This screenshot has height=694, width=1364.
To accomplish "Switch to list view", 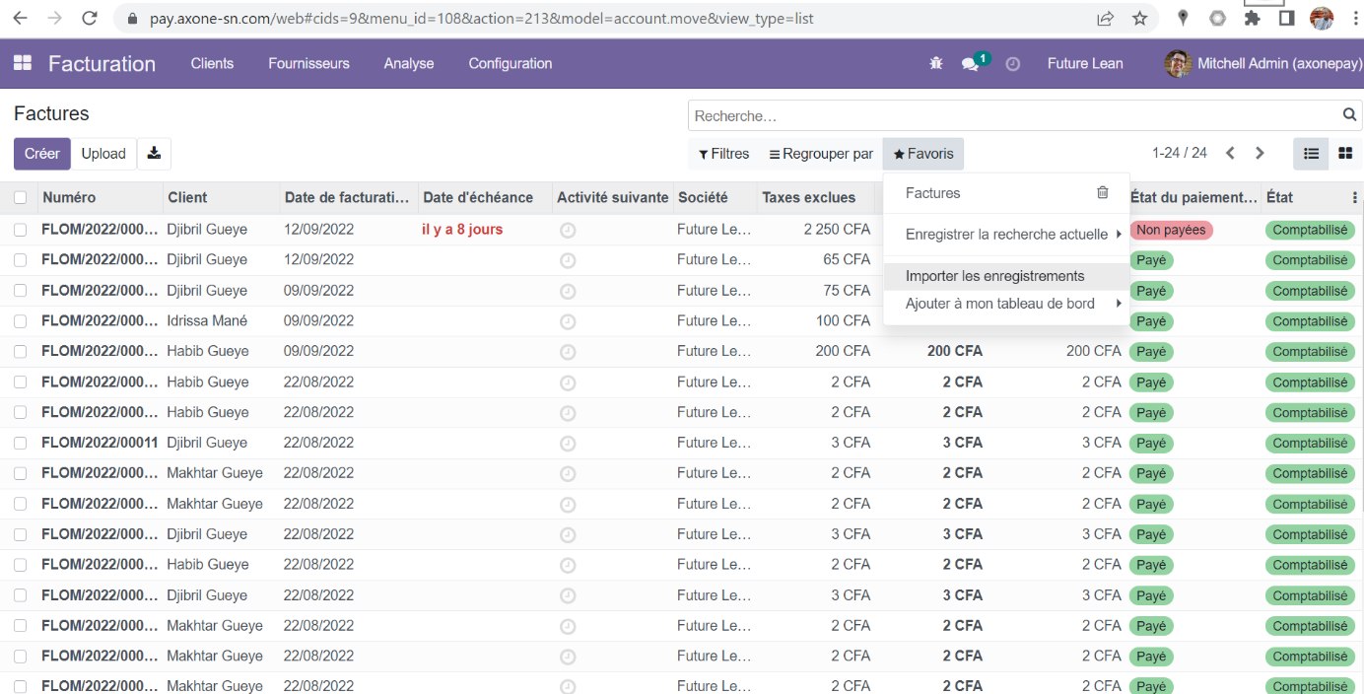I will [x=1311, y=154].
